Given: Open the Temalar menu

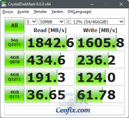Looking at the screenshot, I should [40, 12].
